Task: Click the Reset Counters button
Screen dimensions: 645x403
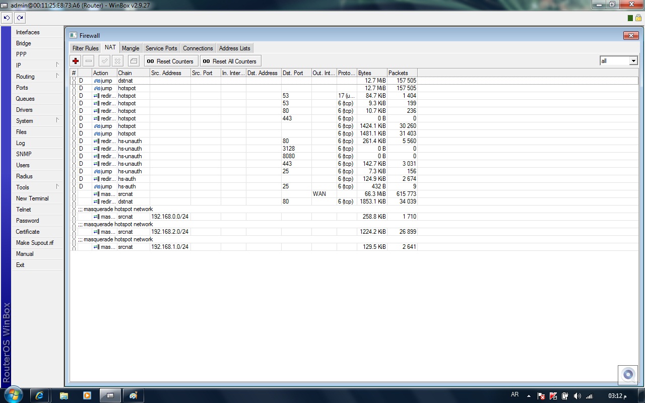Action: click(x=170, y=61)
